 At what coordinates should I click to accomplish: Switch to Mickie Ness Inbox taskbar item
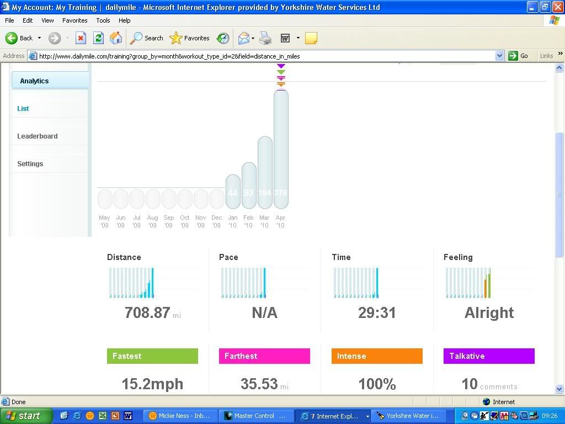[179, 416]
